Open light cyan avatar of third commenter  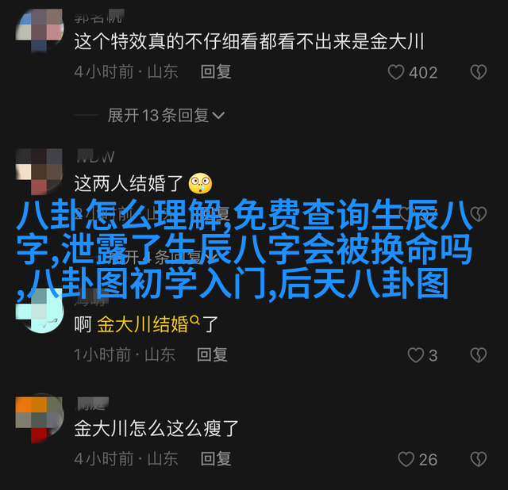(39, 312)
